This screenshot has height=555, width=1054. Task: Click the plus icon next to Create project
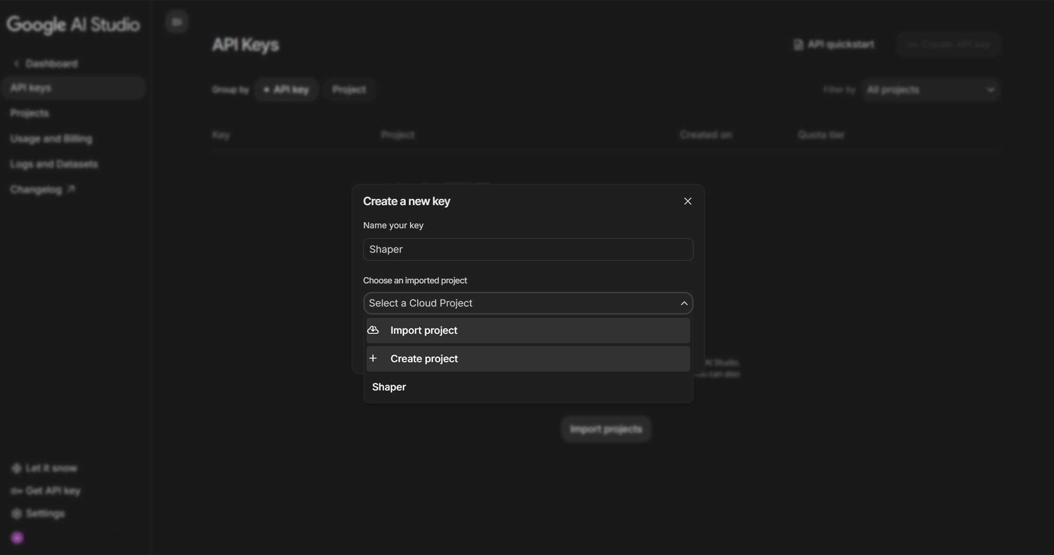[x=373, y=358]
